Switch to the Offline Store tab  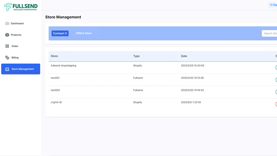(83, 33)
